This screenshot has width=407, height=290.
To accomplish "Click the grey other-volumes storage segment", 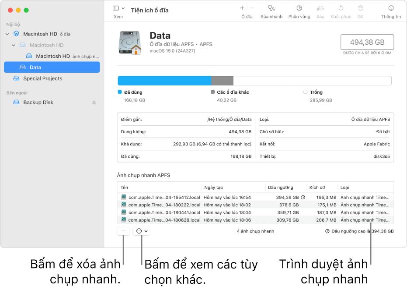I will (222, 81).
